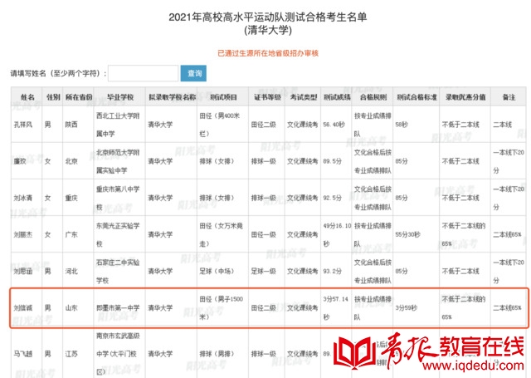This screenshot has height=378, width=531.
Task: Click the orange notice 已通过生源所在地省级招办审核
Action: pyautogui.click(x=268, y=53)
